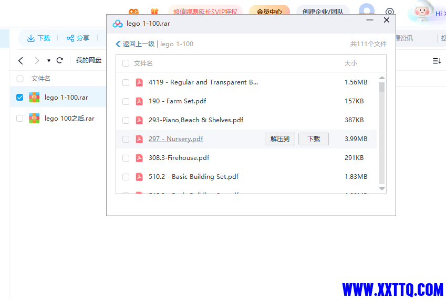Check the box for 297 - Nursery.pdf
Viewport: 446px width, 300px height.
coord(126,139)
